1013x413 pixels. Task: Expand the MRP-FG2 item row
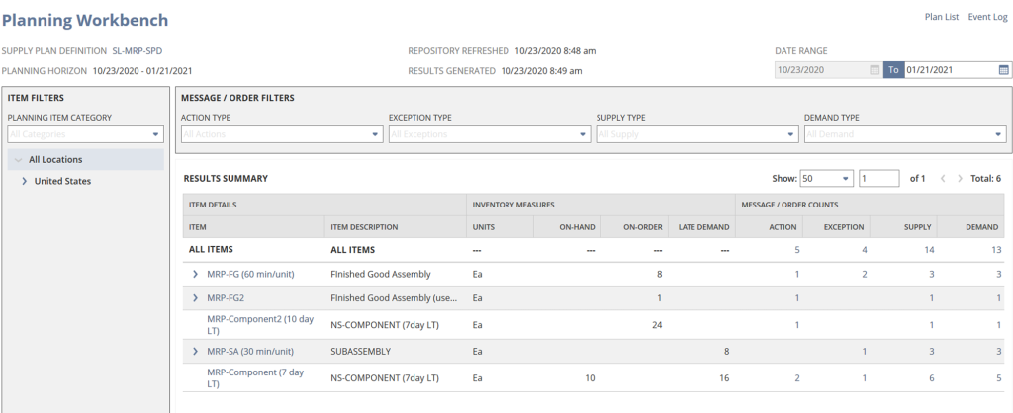point(194,297)
